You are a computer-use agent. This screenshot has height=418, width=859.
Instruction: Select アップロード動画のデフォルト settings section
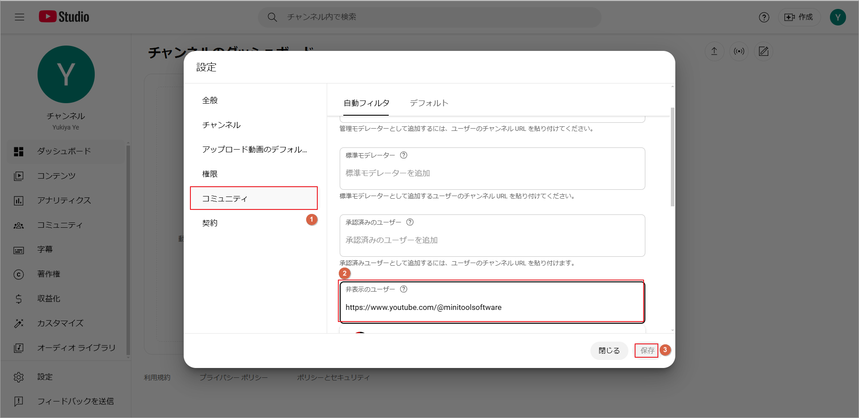254,150
